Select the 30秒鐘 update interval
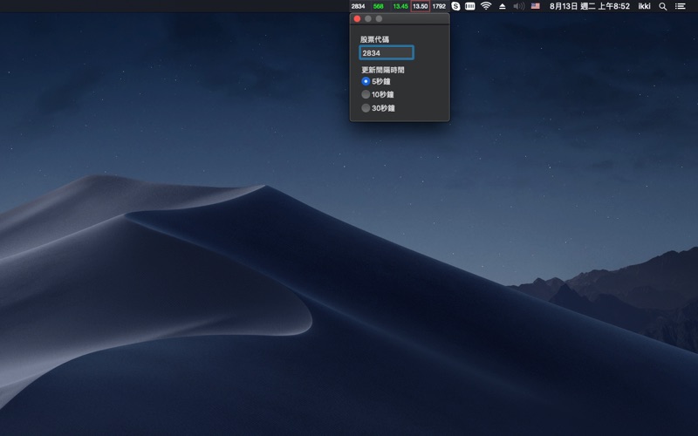The width and height of the screenshot is (698, 436). (366, 108)
